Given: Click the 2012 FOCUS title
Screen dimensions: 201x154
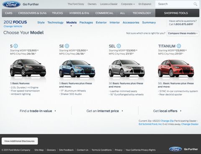Looking at the screenshot, I should pos(15,22).
